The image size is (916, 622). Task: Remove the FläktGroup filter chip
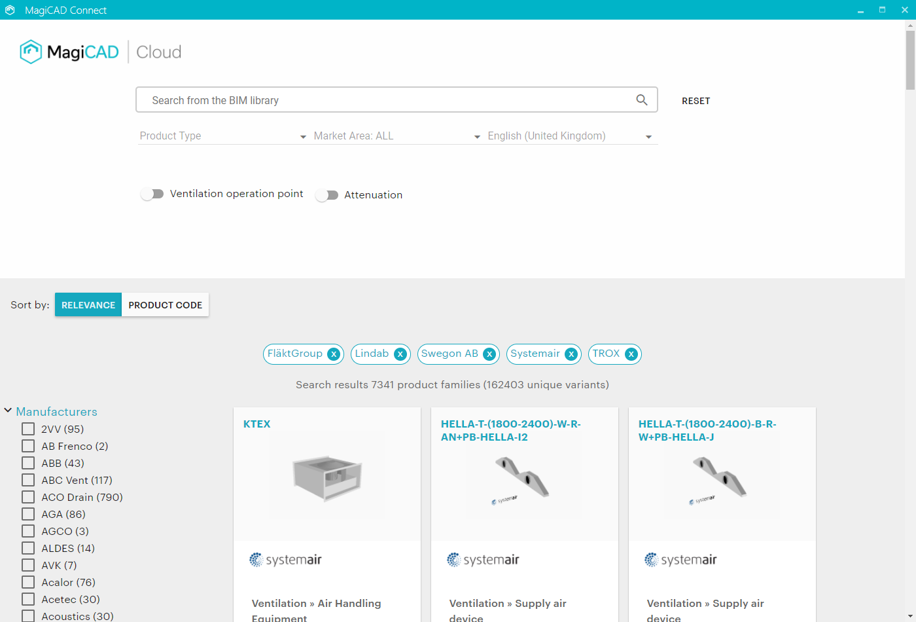pyautogui.click(x=334, y=354)
